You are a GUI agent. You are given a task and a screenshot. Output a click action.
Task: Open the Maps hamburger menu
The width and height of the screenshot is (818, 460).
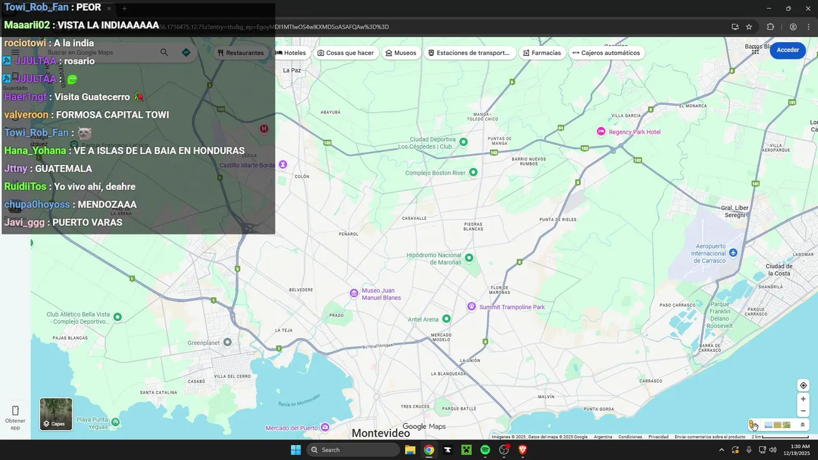click(x=15, y=52)
